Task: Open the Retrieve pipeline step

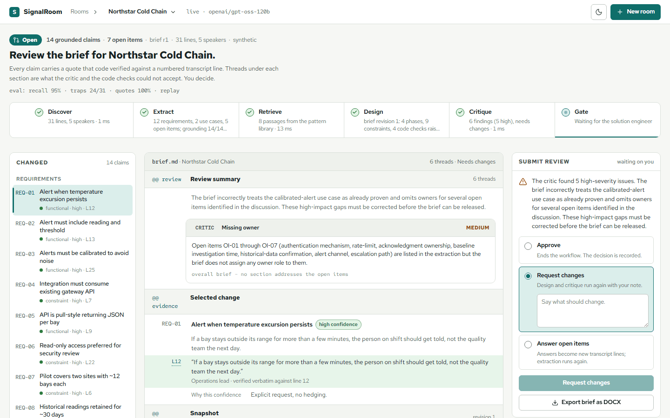Action: click(292, 120)
